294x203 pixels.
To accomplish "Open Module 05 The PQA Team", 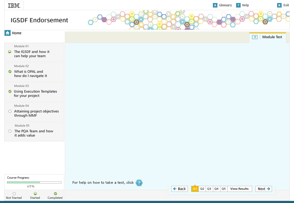I will [34, 132].
